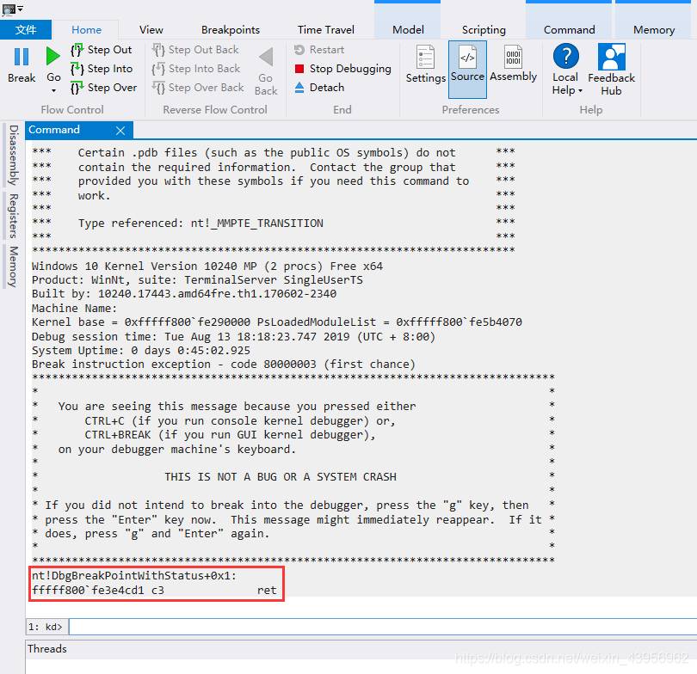Expand the Disassembly side panel

coord(13,155)
